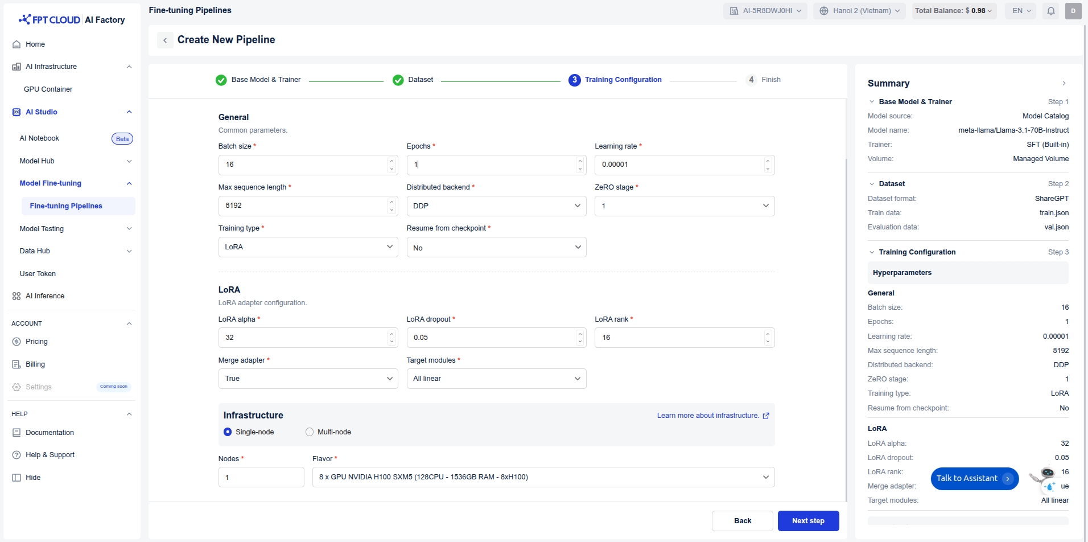Viewport: 1088px width, 542px height.
Task: Open the Flavor GPU selection dropdown
Action: coord(543,477)
